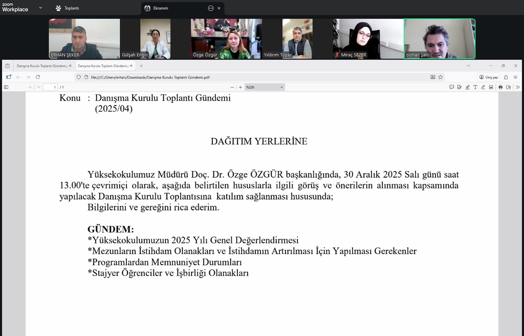Open a new browser tab
Screen dimensions: 524x336
pos(141,66)
